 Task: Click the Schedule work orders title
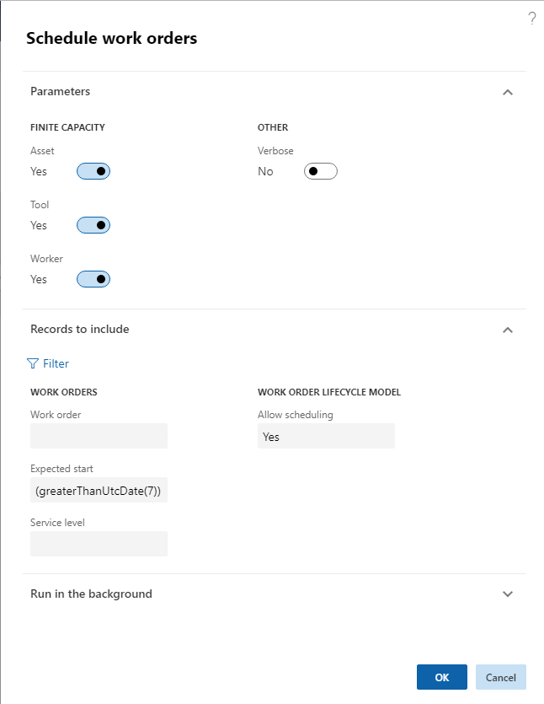click(x=112, y=38)
